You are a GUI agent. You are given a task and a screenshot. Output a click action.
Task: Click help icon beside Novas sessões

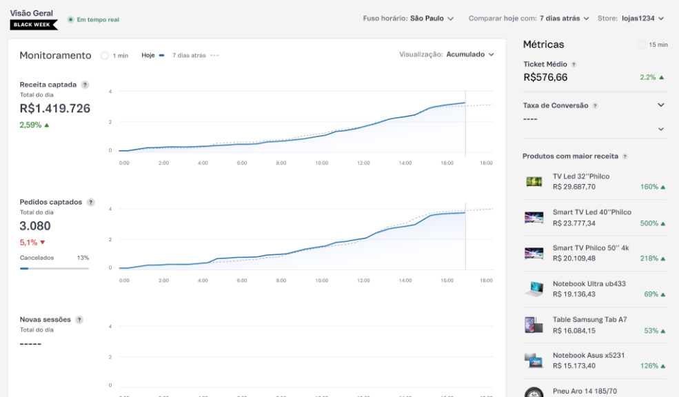[79, 320]
